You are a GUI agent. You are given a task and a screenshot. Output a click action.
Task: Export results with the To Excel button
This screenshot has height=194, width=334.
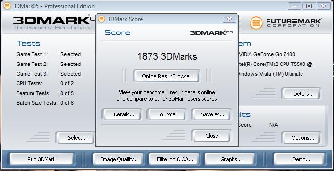(x=167, y=114)
